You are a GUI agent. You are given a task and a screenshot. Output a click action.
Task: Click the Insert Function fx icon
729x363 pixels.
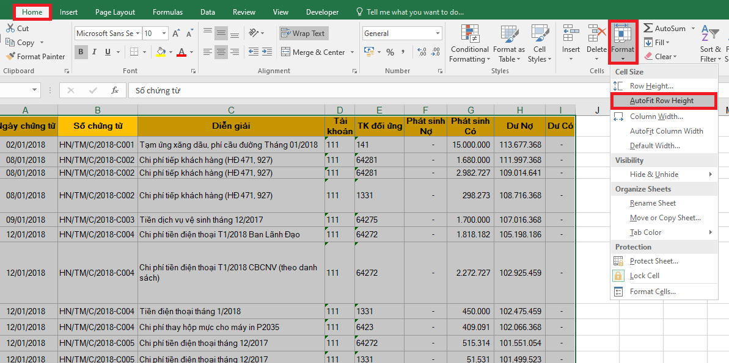114,90
